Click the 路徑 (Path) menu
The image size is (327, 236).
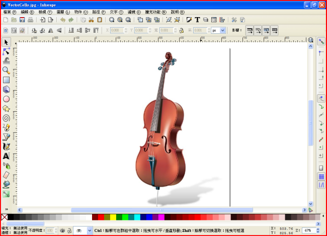click(99, 12)
